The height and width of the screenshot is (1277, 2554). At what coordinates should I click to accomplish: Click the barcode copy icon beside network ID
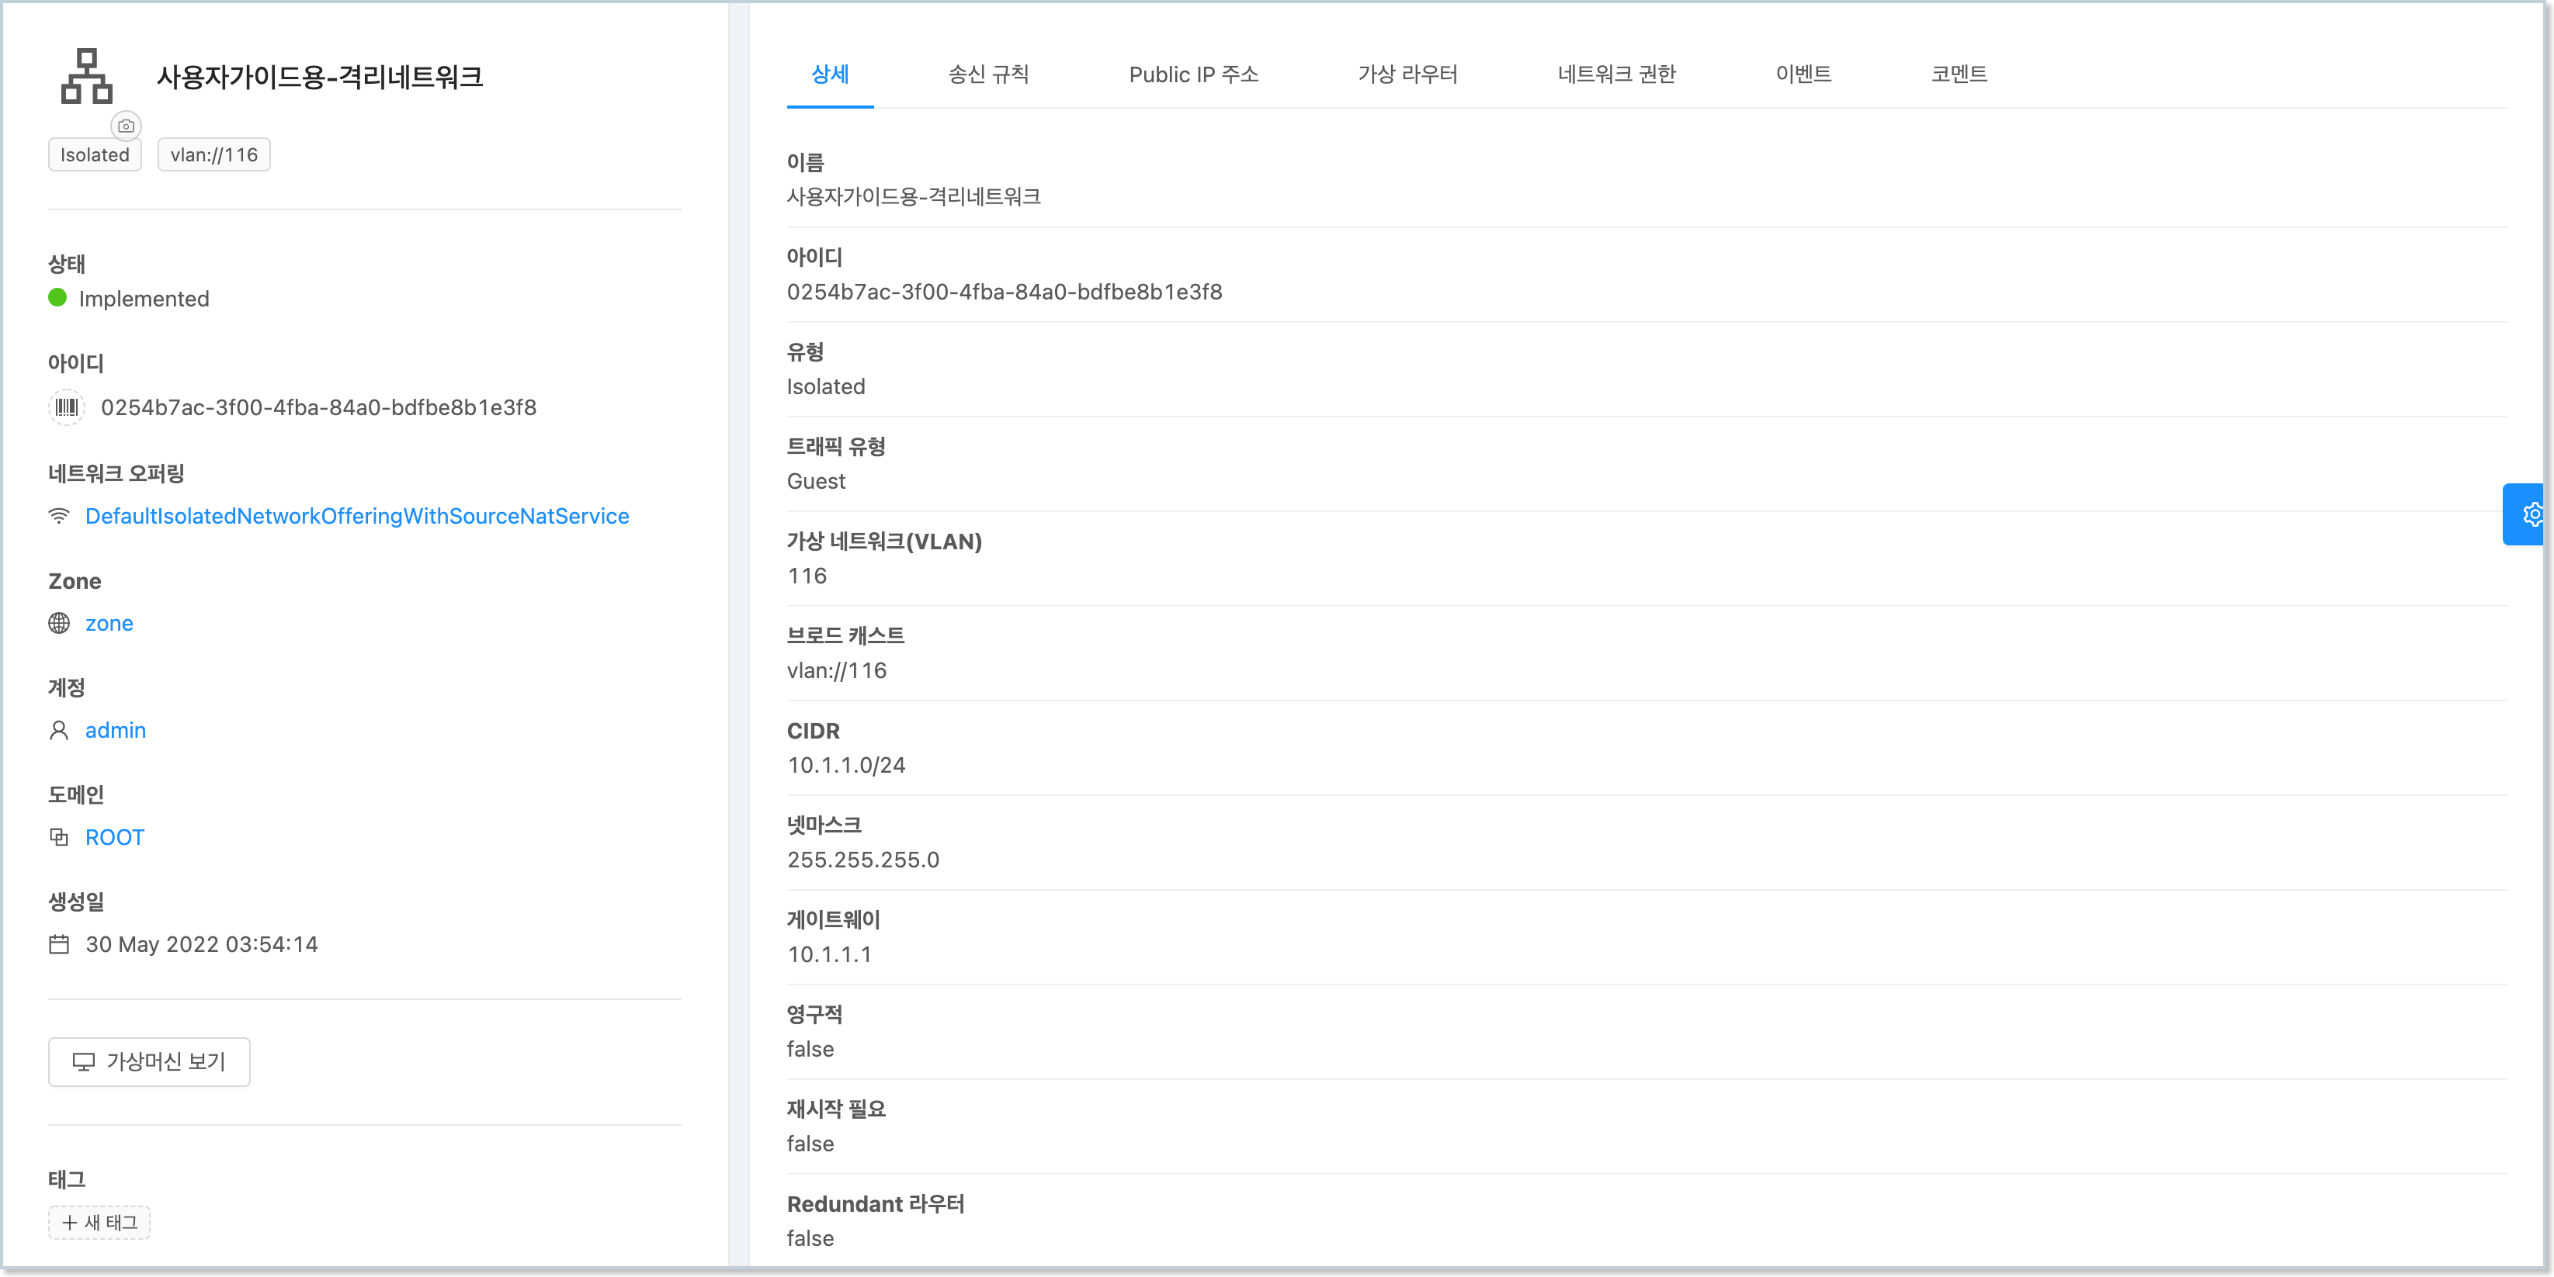(67, 407)
